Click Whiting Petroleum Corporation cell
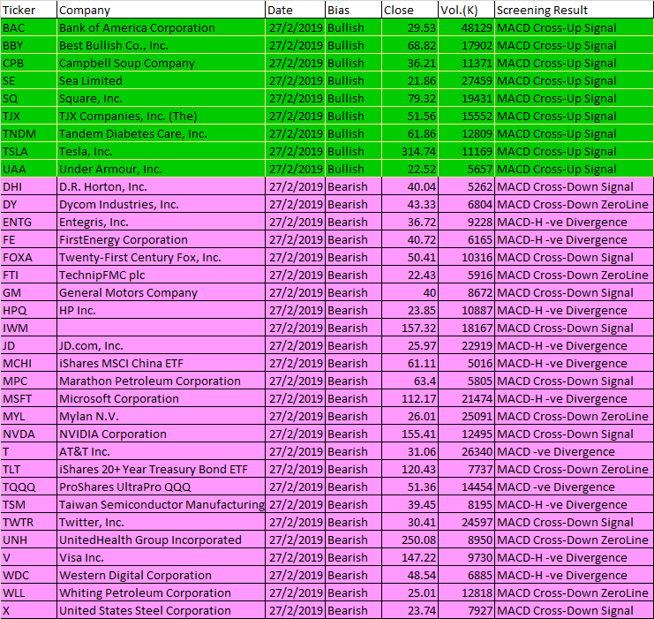 coord(161,593)
